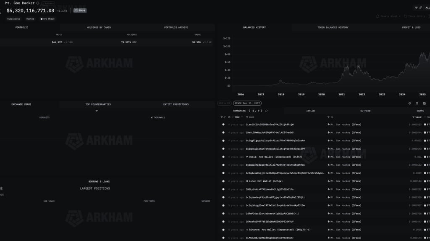Click sender address starting bc1qtskqgd3wvl973
430x241 pixels.
pos(275,205)
